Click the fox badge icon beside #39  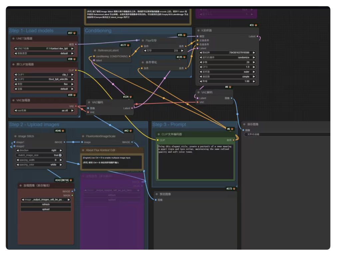click(x=75, y=95)
